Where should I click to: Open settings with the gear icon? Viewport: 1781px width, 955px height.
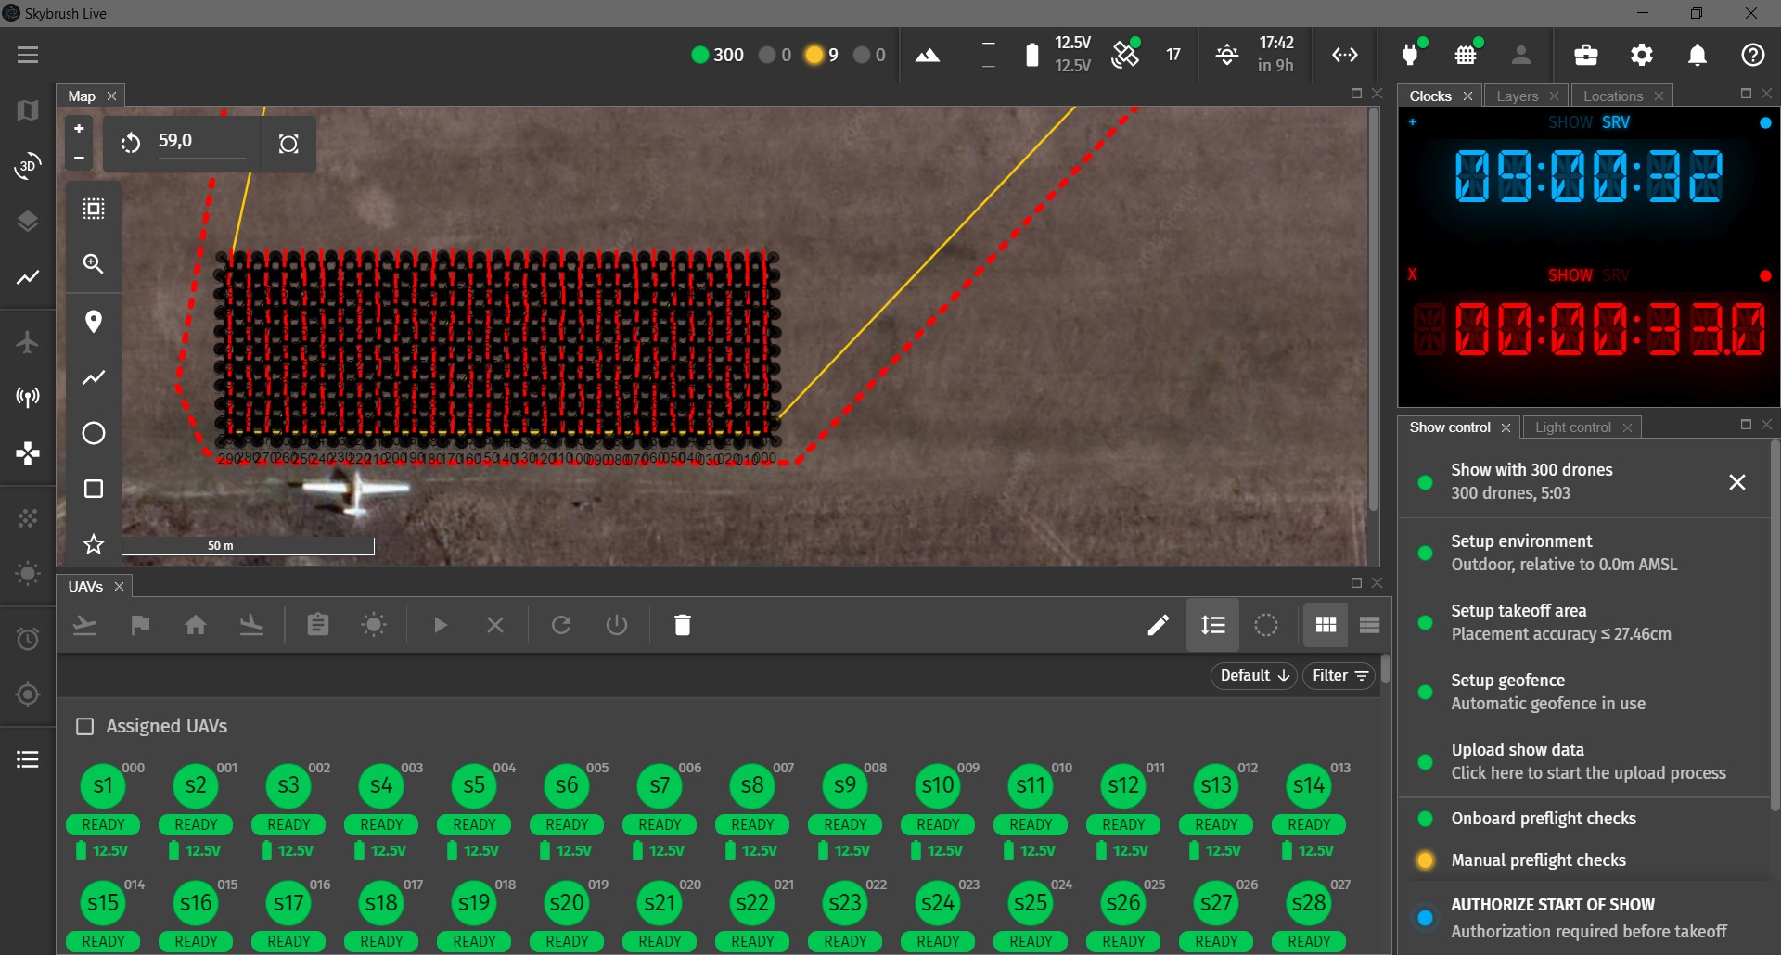pyautogui.click(x=1642, y=56)
